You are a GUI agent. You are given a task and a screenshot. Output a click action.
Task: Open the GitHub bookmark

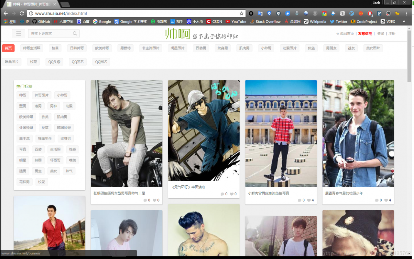(x=41, y=22)
